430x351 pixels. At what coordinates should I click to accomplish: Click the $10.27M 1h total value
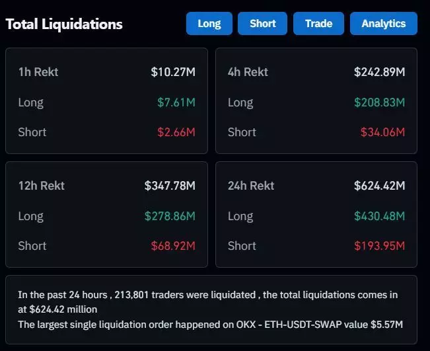(x=172, y=71)
